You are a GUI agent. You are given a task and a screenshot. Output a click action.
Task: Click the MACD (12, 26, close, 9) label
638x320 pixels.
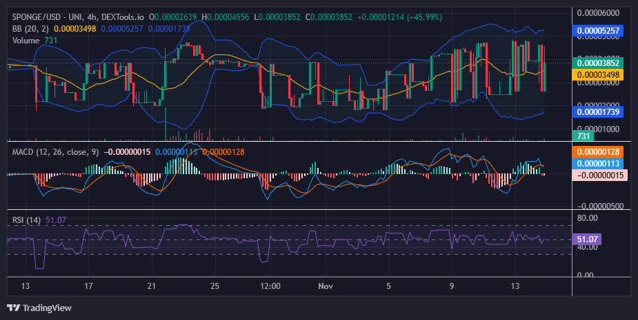click(x=55, y=152)
